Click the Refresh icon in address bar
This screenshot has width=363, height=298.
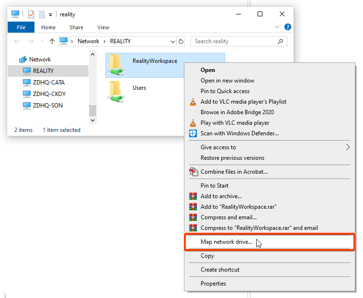181,42
